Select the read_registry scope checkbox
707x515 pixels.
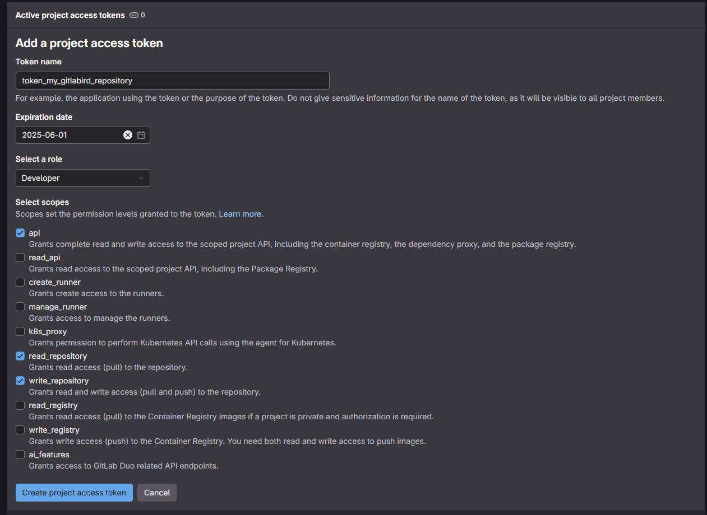(20, 405)
